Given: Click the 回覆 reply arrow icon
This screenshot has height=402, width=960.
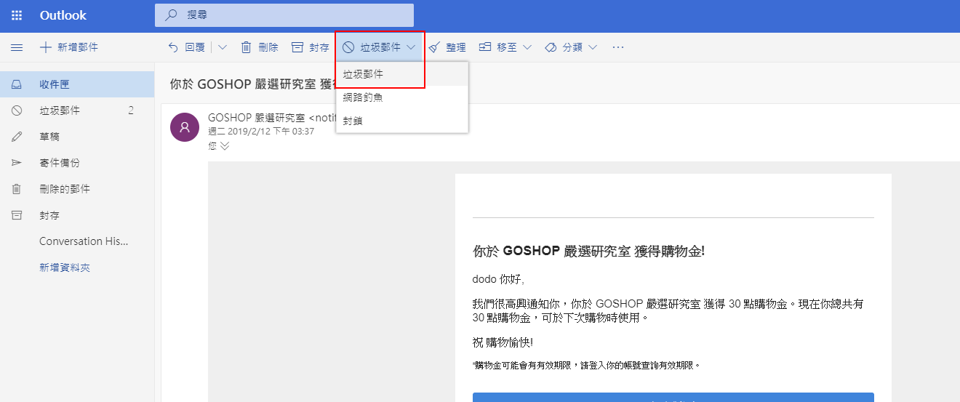Looking at the screenshot, I should pyautogui.click(x=173, y=47).
